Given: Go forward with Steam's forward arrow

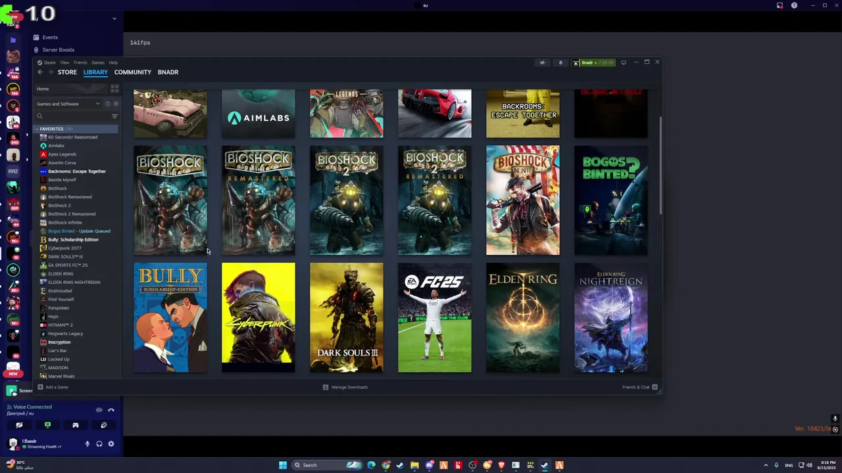Looking at the screenshot, I should coord(51,72).
